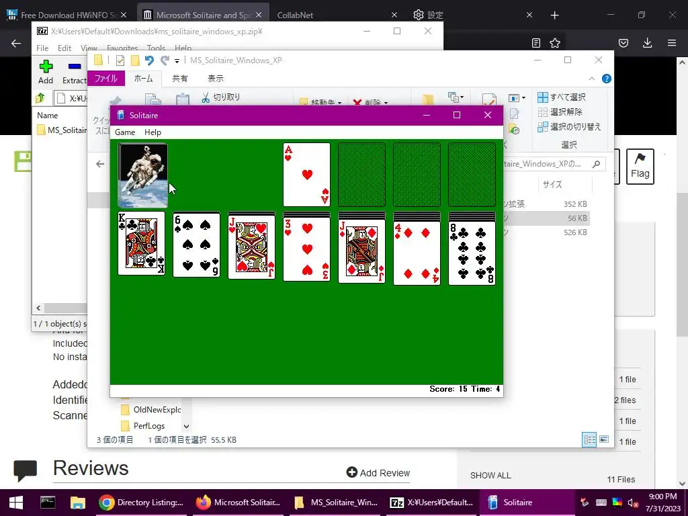This screenshot has height=516, width=688.
Task: Click 7-Zip Extract button
Action: [74, 72]
